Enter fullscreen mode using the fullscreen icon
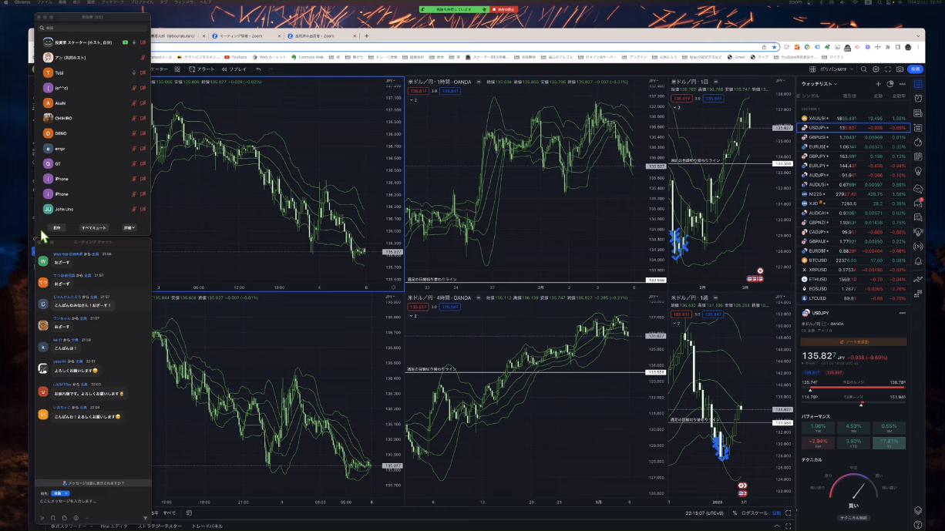This screenshot has width=945, height=531. tap(888, 69)
